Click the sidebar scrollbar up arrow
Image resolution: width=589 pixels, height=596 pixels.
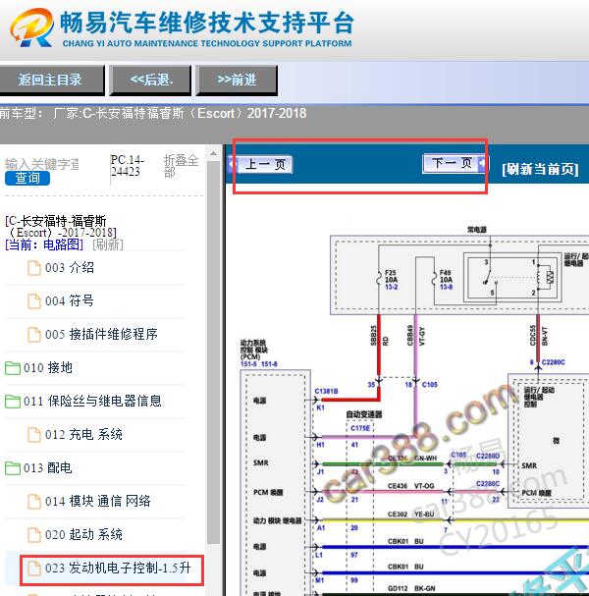[x=214, y=153]
